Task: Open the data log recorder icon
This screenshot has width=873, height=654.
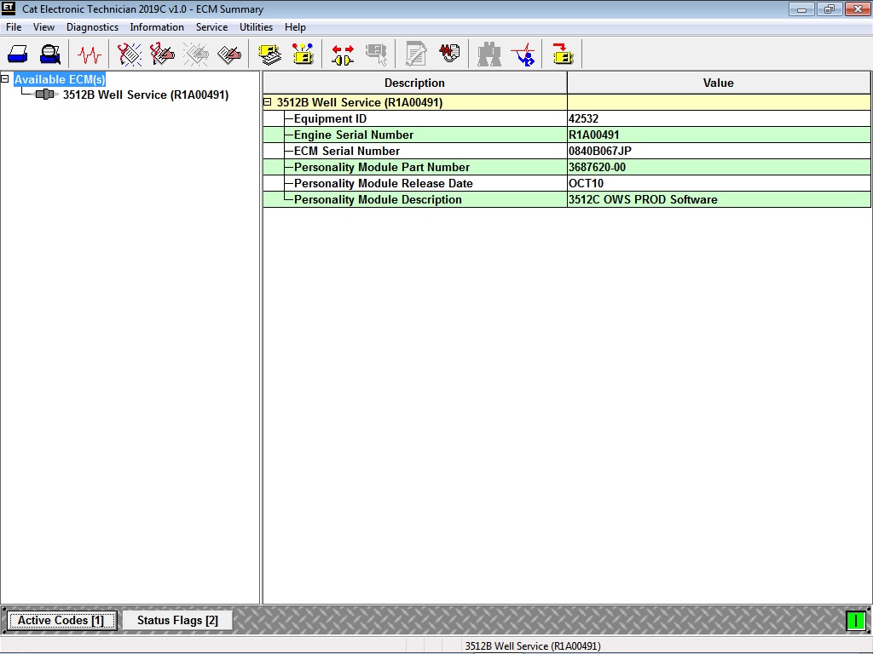Action: (449, 54)
